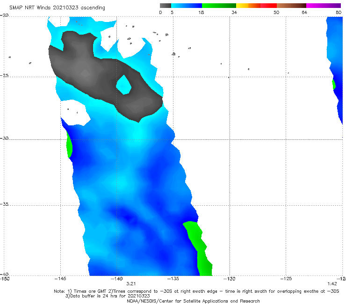Image resolution: width=346 pixels, height=304 pixels.
Task: Click the magenta 64–80 colorbar segment
Action: click(x=324, y=6)
